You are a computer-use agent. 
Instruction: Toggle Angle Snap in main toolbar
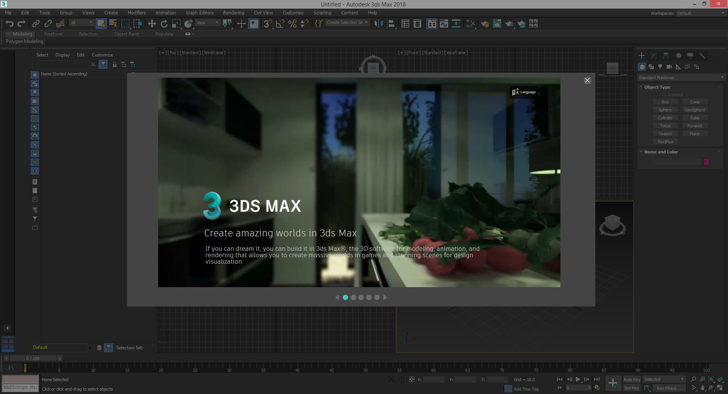click(x=280, y=24)
